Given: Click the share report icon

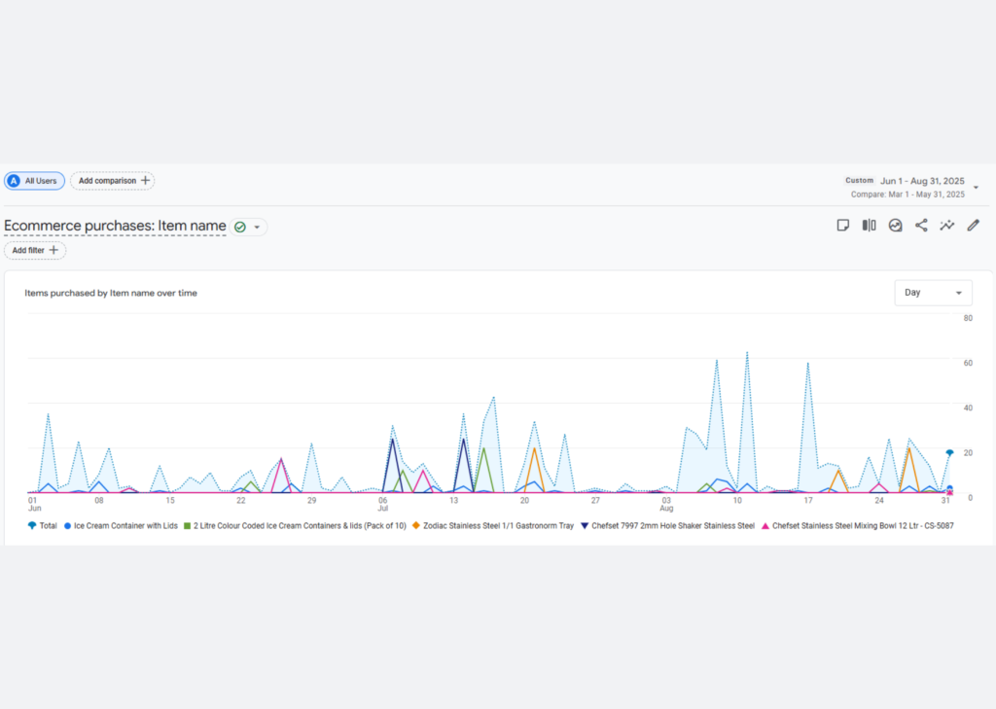Looking at the screenshot, I should (921, 226).
